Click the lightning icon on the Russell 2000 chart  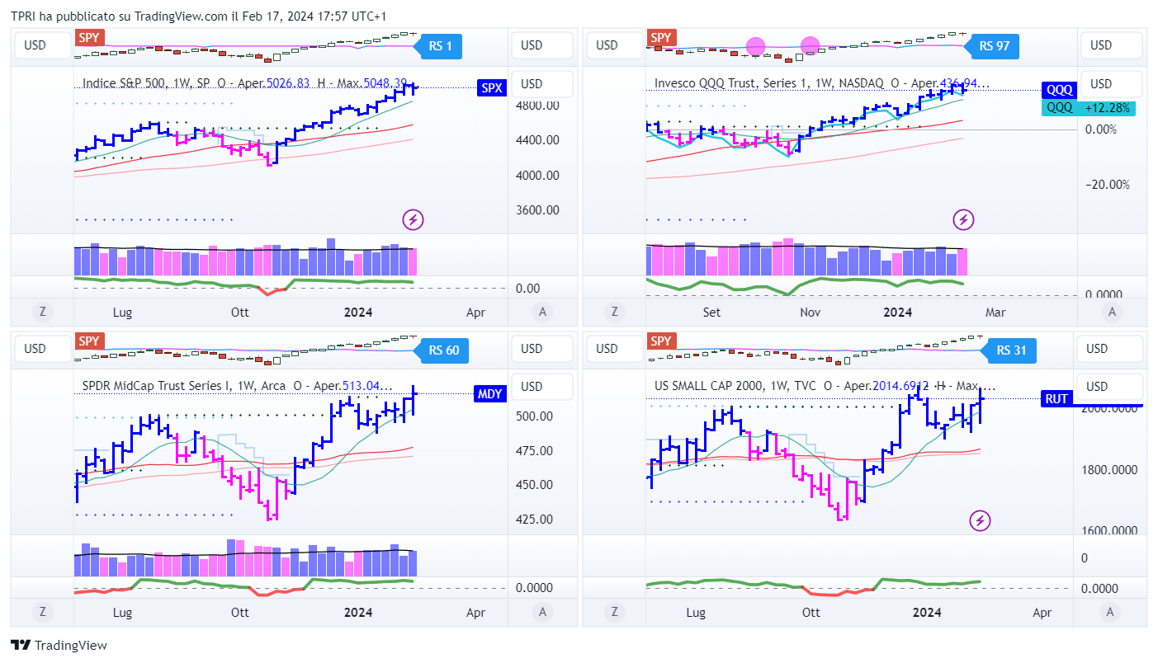tap(980, 520)
